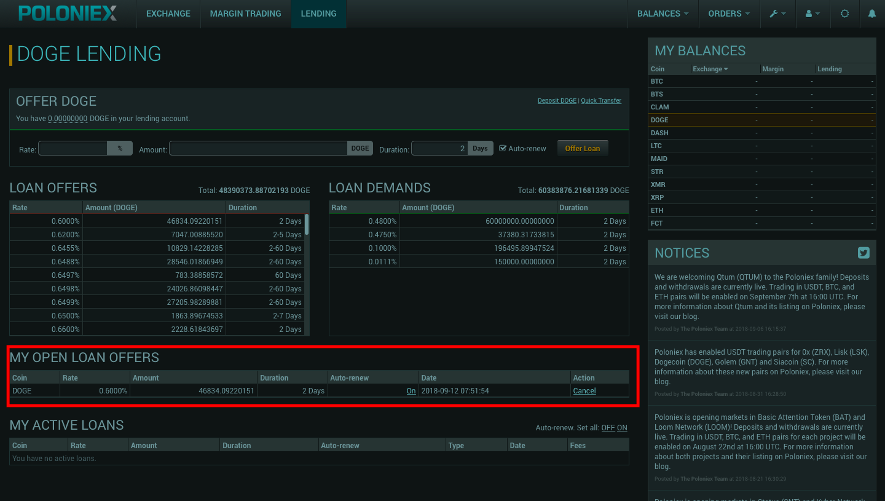Cancel the open DOGE loan offer
Viewport: 885px width, 501px height.
point(584,391)
